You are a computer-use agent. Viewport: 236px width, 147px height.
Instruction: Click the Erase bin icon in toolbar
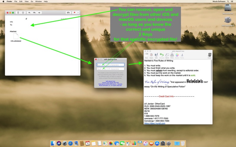[210, 55]
